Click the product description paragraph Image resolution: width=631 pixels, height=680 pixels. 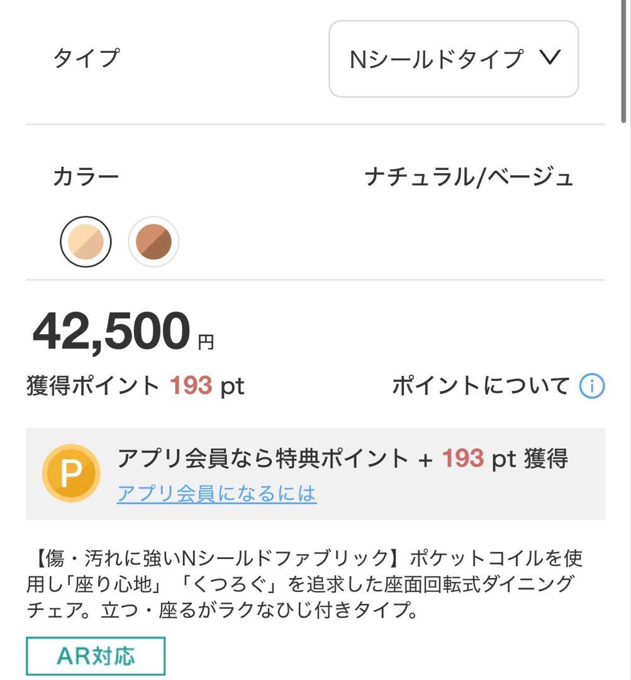point(305,584)
